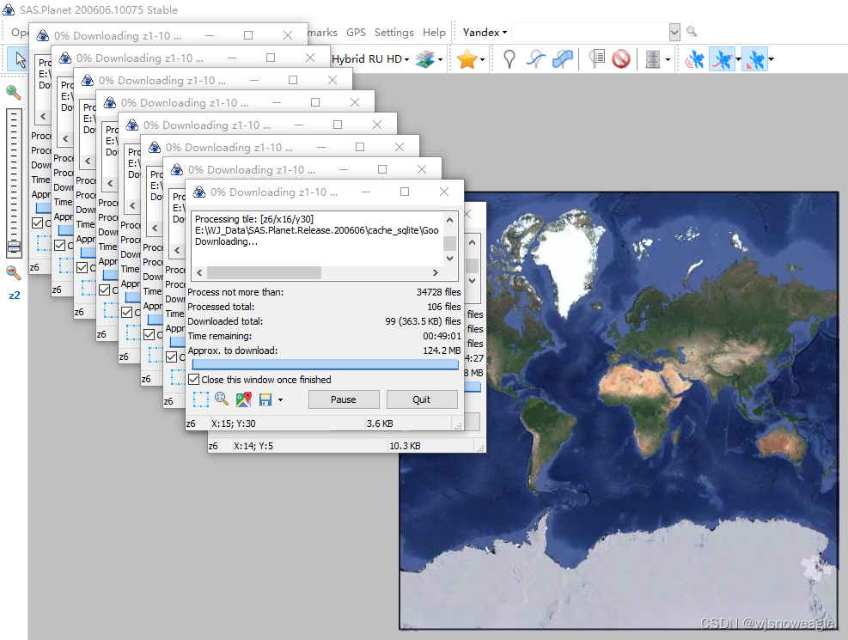Click the Pause button
The height and width of the screenshot is (640, 848).
344,399
